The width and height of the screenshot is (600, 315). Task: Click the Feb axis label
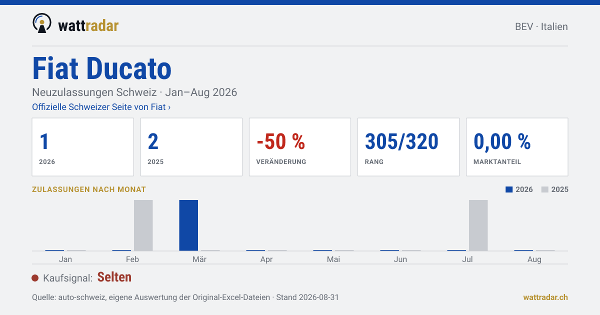[x=132, y=259]
